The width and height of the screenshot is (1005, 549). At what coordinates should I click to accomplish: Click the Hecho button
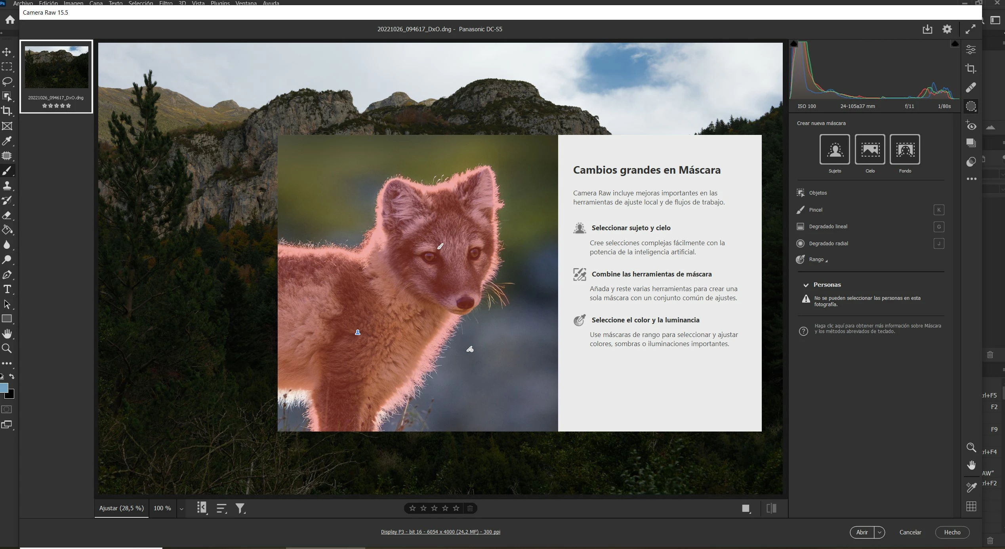952,532
